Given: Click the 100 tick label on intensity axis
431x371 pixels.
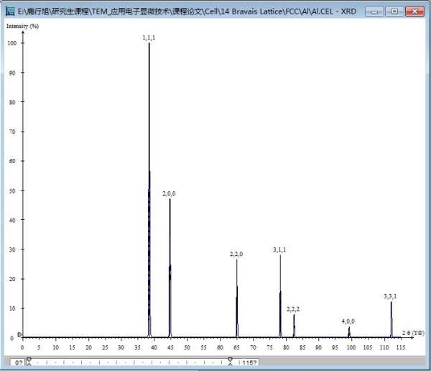Looking at the screenshot, I should click(x=12, y=43).
